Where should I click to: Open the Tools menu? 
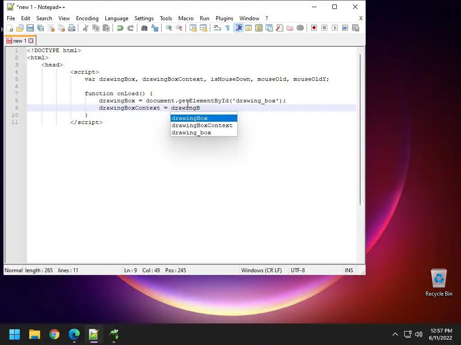pyautogui.click(x=166, y=18)
